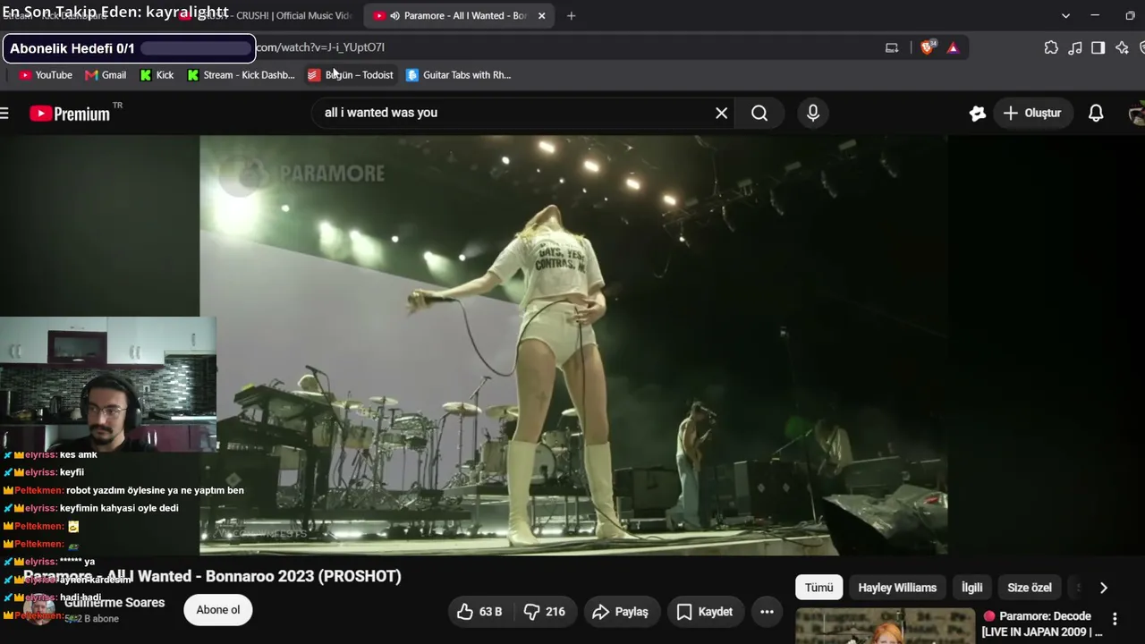
Task: Open the tab search dropdown arrow
Action: 1065,15
